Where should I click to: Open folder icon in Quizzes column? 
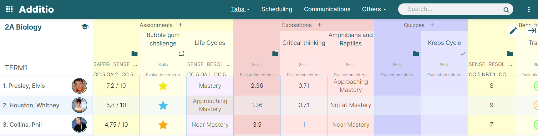click(x=416, y=54)
